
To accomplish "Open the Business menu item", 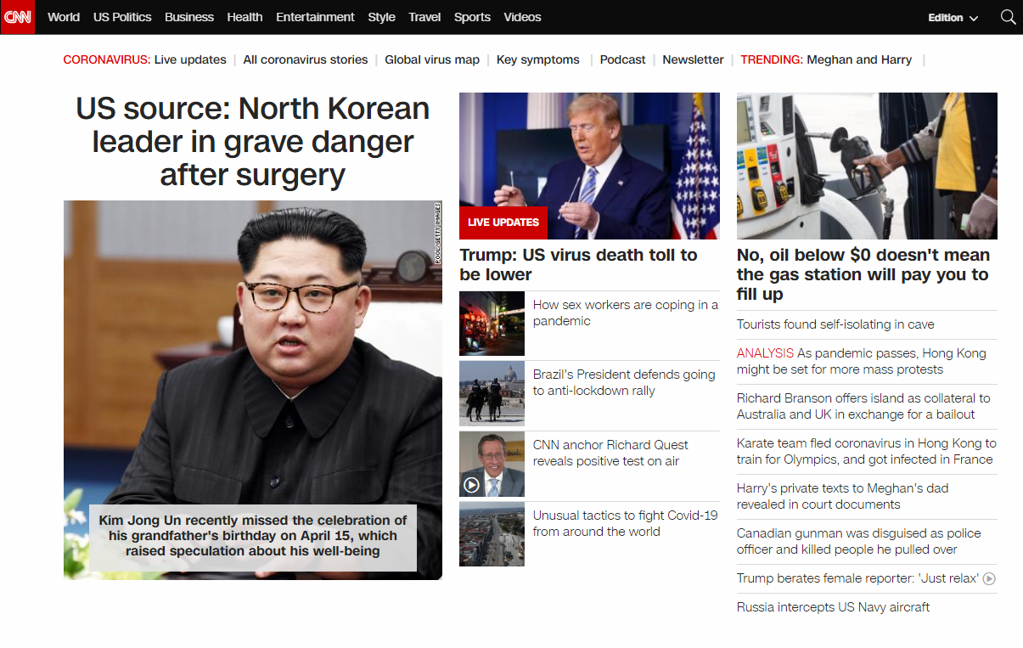I will (189, 17).
